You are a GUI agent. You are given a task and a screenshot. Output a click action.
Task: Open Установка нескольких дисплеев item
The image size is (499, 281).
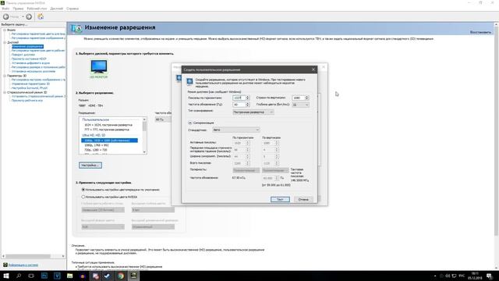34,71
